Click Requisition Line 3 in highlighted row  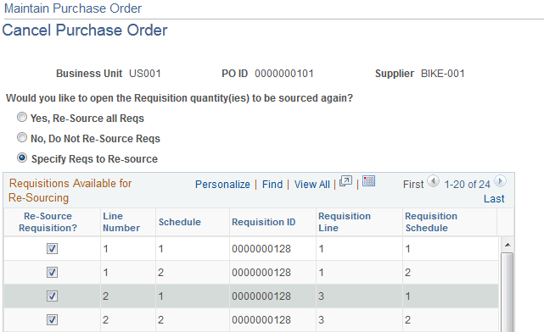tap(322, 296)
